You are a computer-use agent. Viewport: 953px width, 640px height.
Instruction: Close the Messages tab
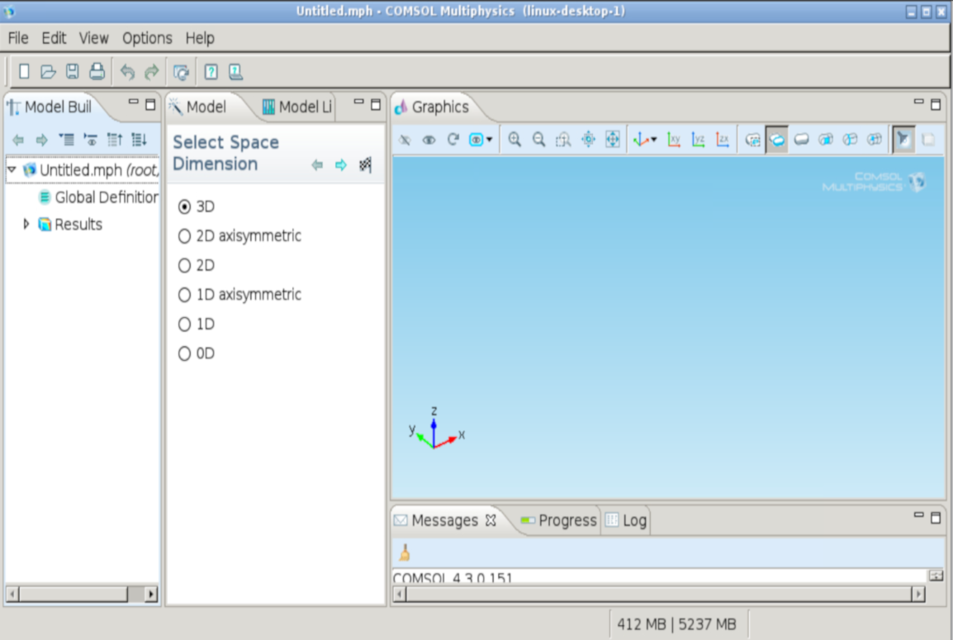point(491,520)
